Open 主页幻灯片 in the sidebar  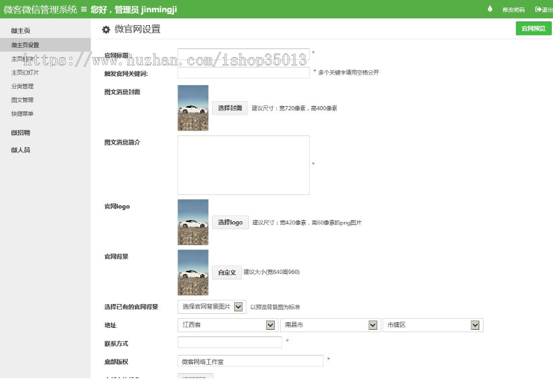point(25,72)
